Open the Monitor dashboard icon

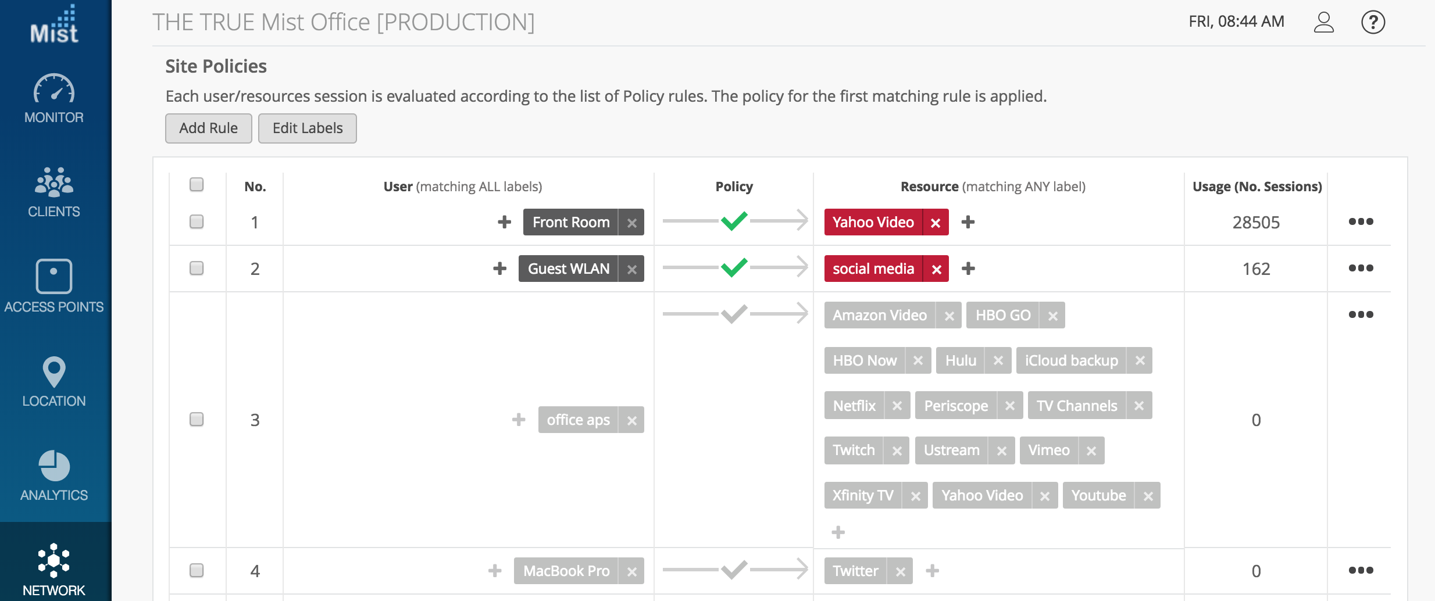pos(54,89)
